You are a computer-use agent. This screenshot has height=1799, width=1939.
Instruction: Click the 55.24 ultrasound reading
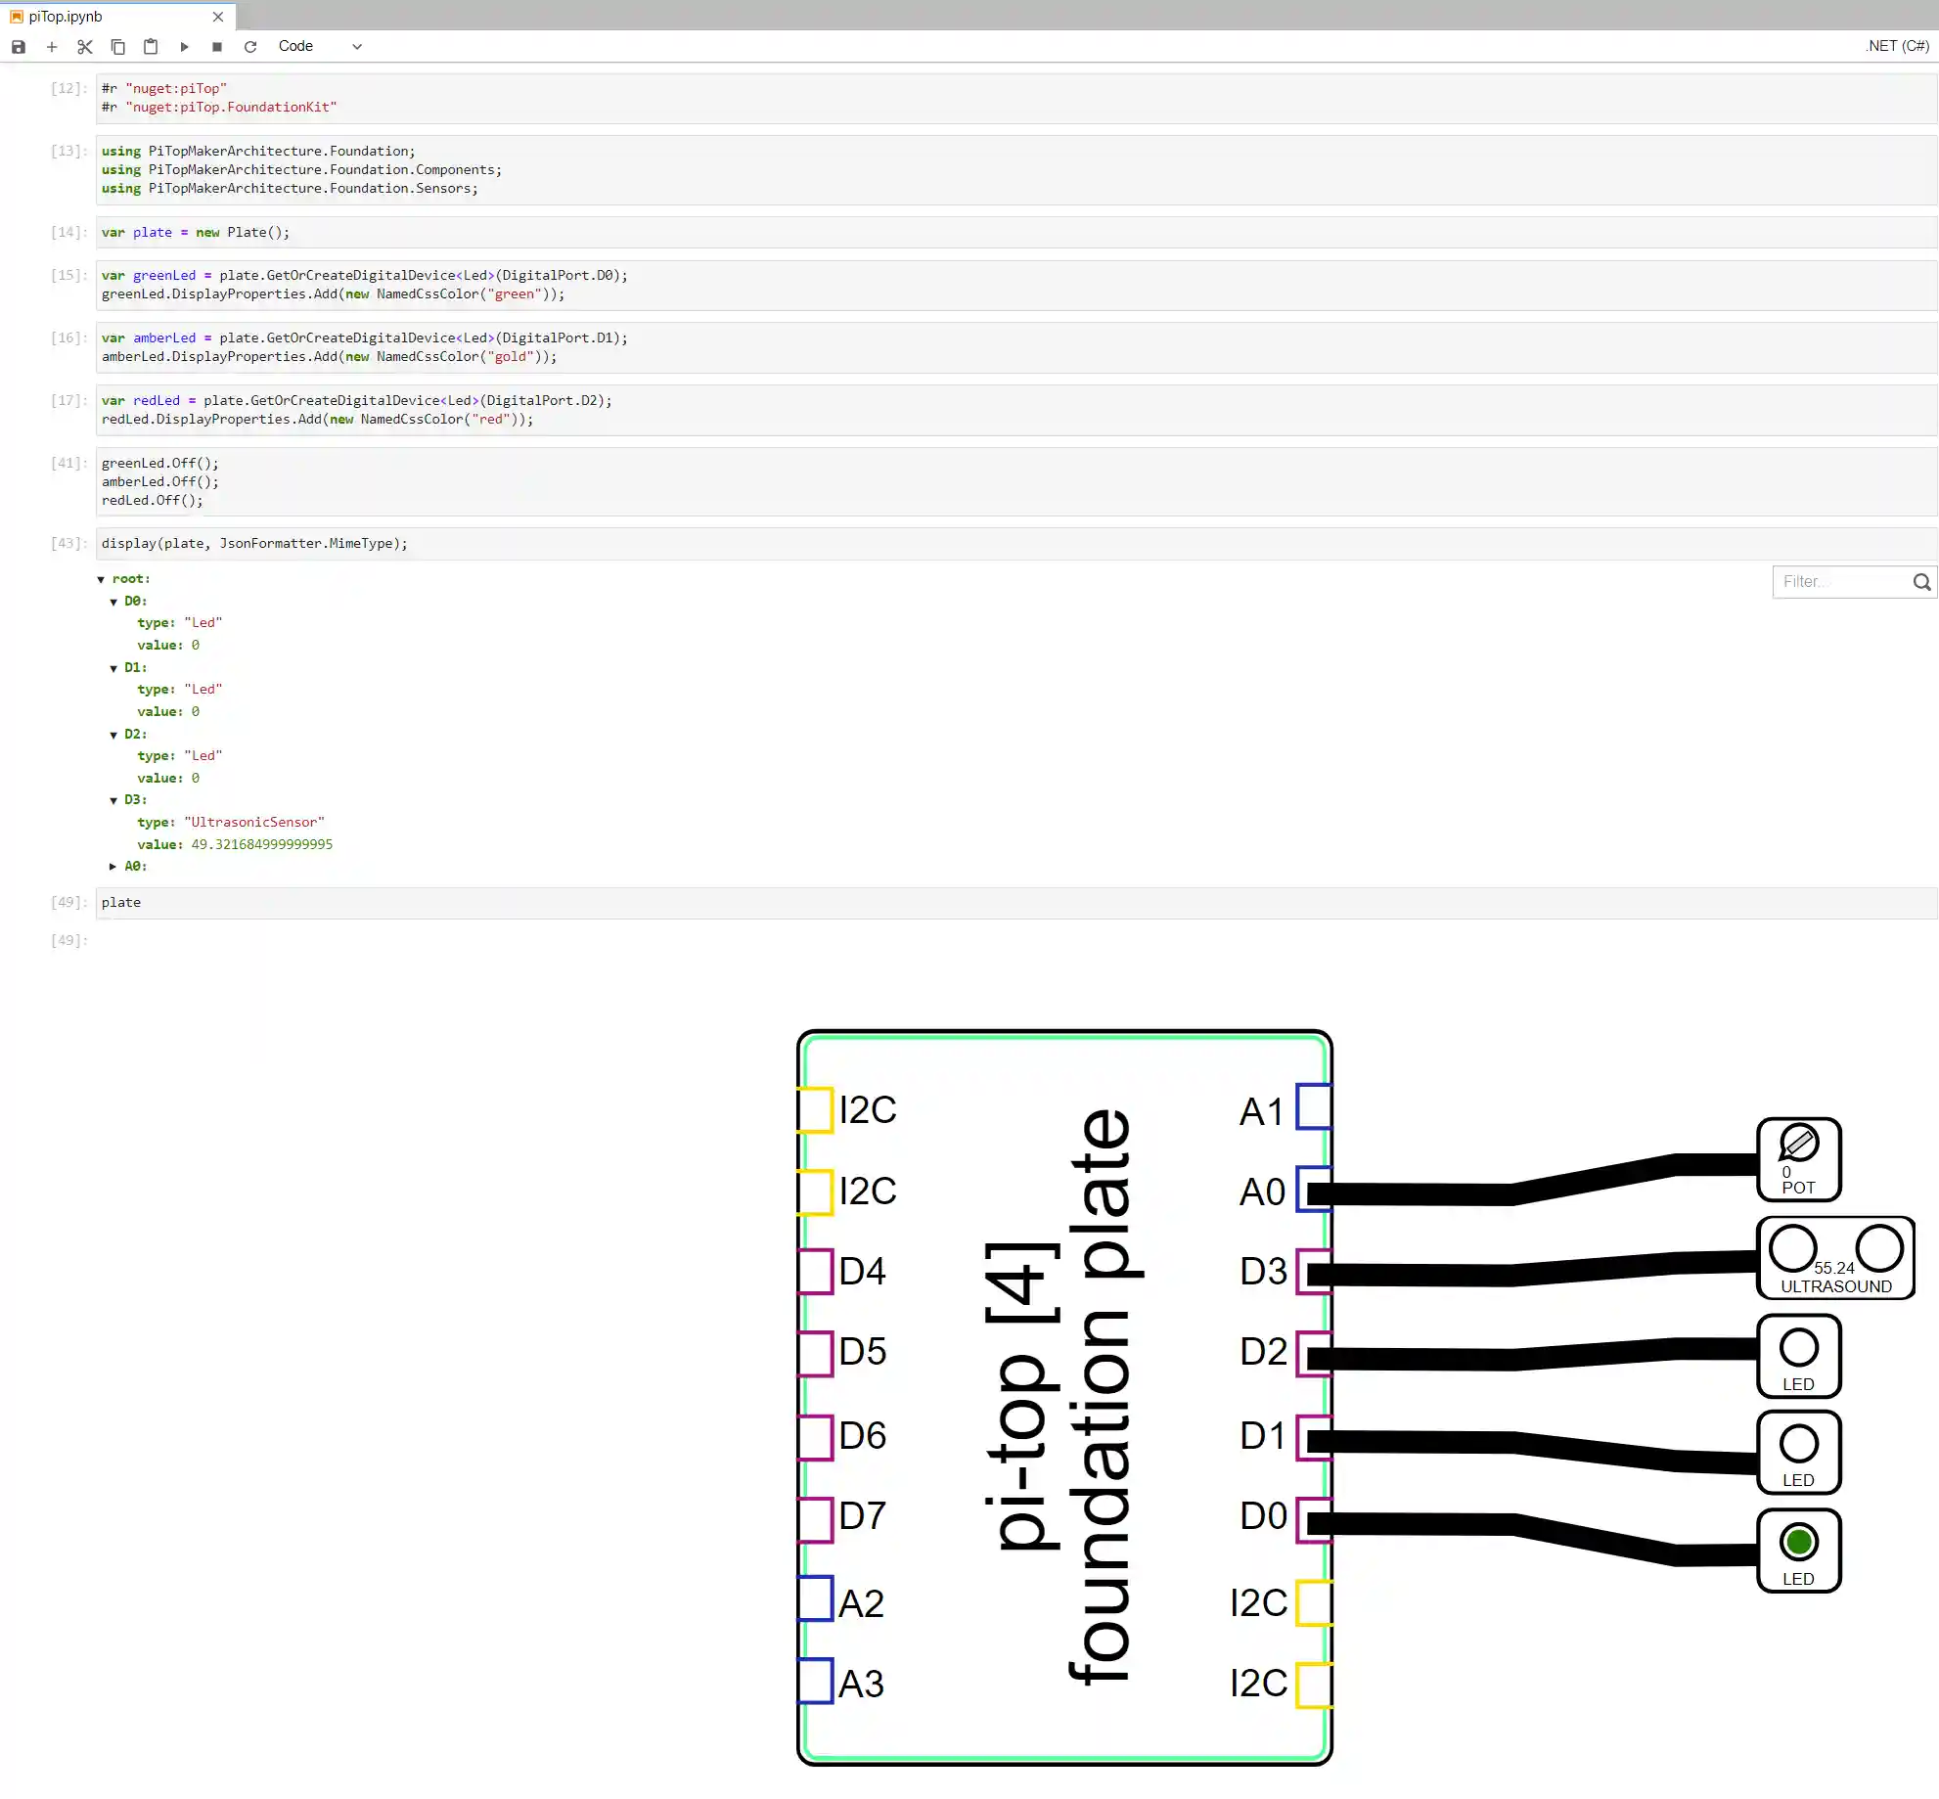pos(1833,1268)
